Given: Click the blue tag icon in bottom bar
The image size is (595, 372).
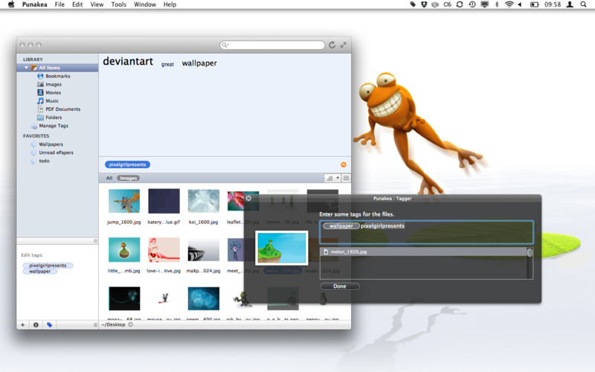Looking at the screenshot, I should click(x=49, y=324).
